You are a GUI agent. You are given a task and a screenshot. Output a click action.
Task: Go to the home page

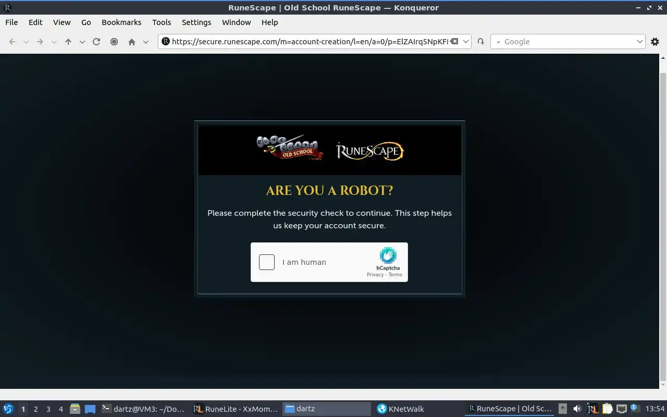132,42
